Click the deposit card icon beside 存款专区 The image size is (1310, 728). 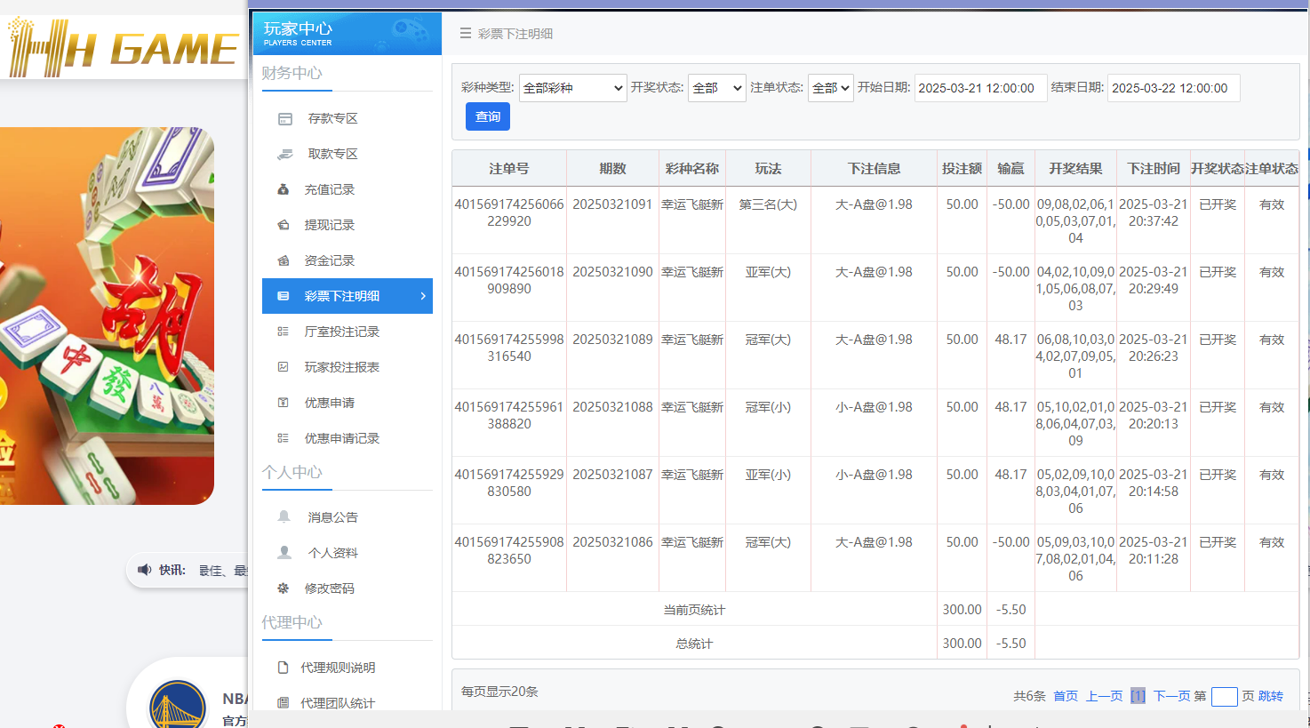284,117
